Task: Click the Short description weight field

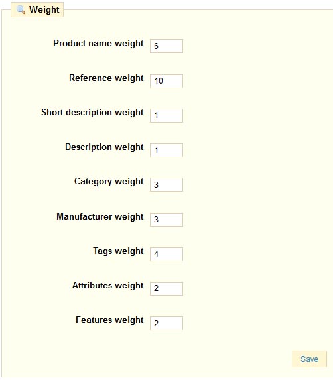Action: pos(166,115)
